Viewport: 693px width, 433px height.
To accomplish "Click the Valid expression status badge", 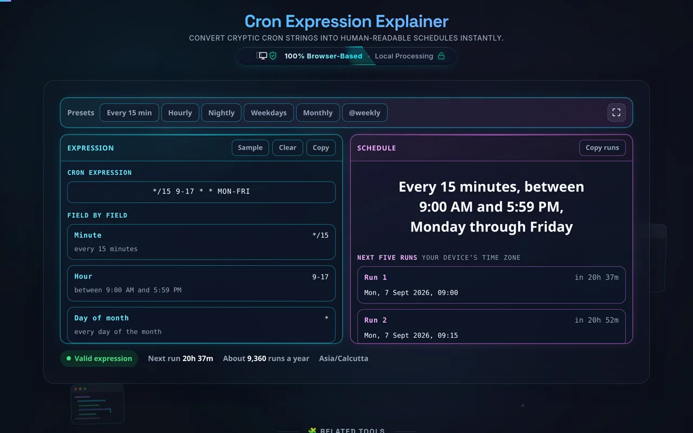I will coord(99,358).
